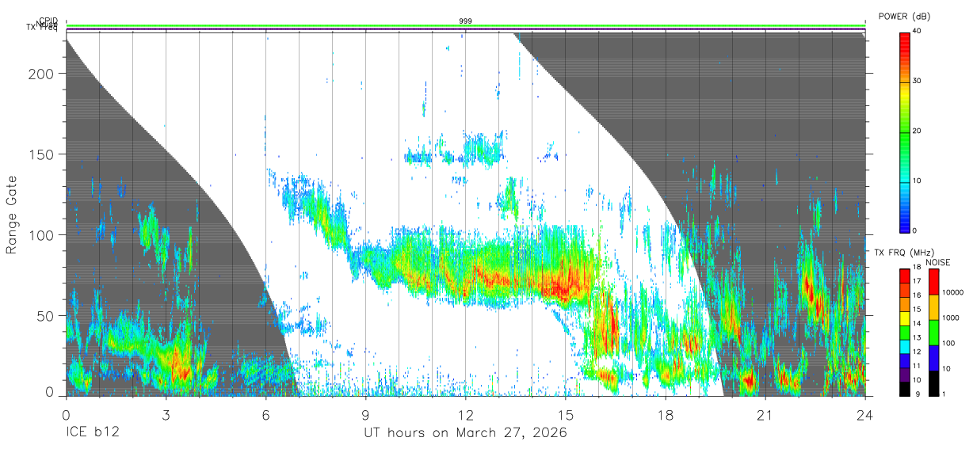This screenshot has height=449, width=973.
Task: Click the '21' hour tick label
Action: (x=765, y=414)
